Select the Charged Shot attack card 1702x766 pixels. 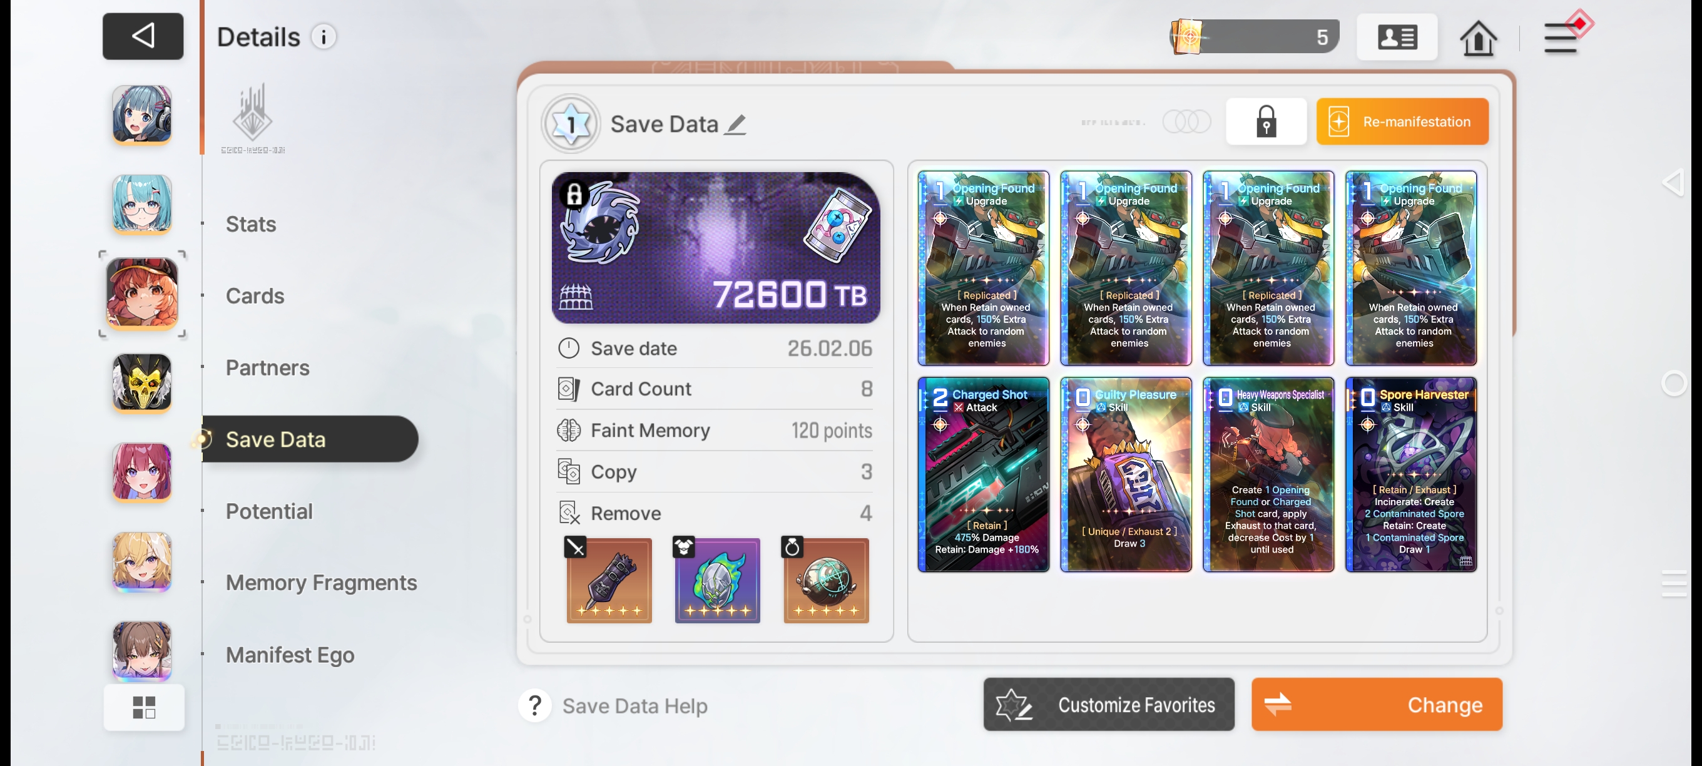coord(982,474)
